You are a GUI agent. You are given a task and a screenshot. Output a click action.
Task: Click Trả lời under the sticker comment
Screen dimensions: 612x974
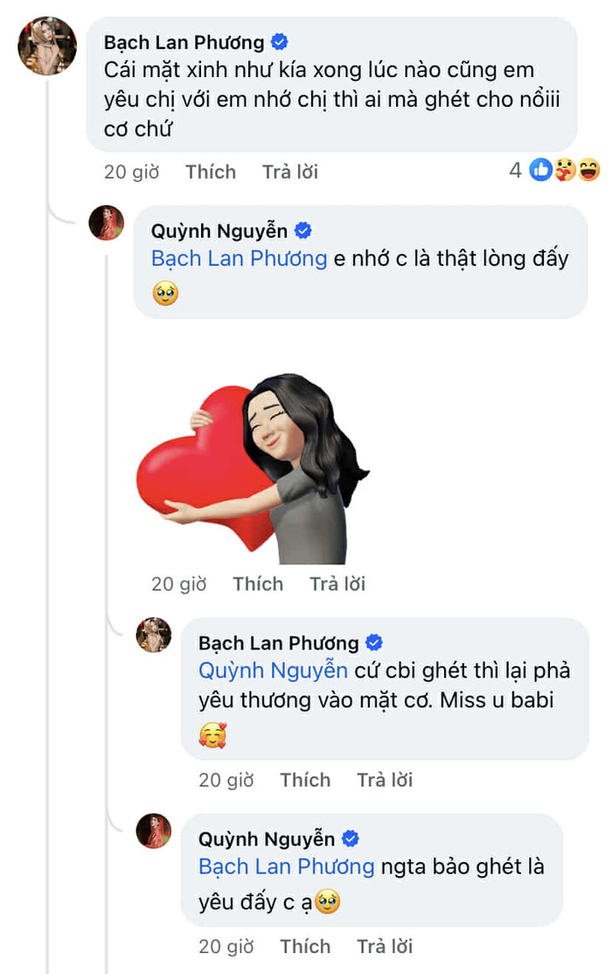tap(337, 584)
